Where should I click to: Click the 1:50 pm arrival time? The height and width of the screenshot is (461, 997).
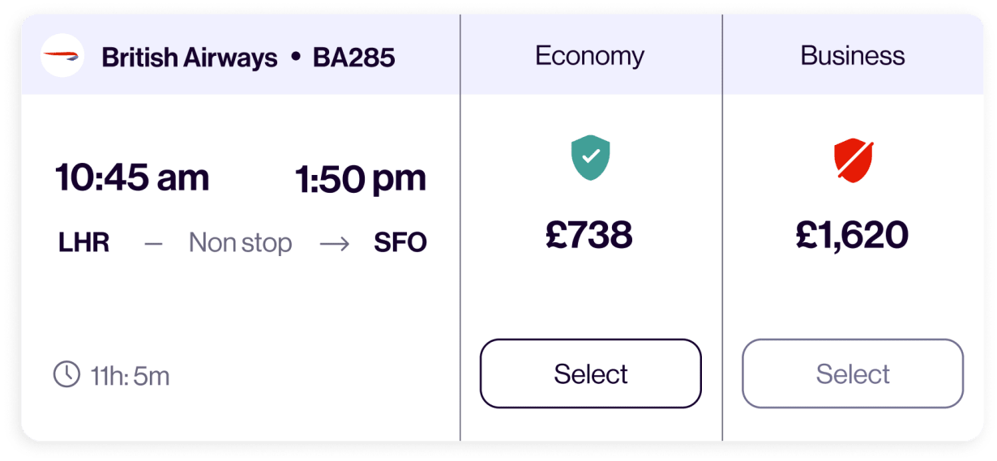pyautogui.click(x=361, y=178)
